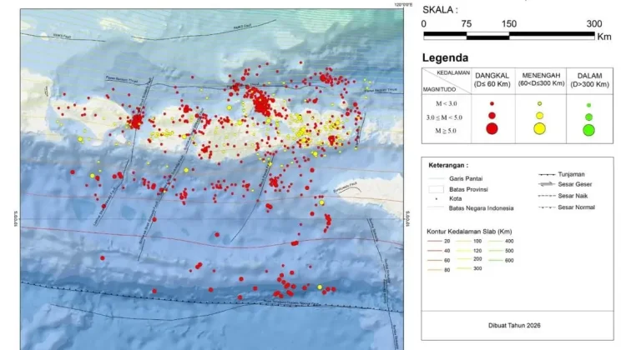
Task: Click the contour value '300' under 200
Action: (x=477, y=268)
